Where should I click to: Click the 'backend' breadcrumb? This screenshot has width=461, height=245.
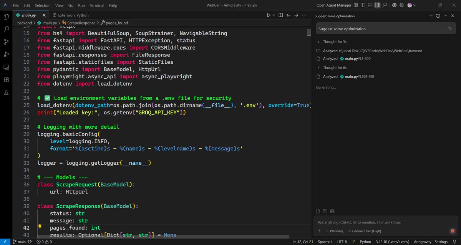(25, 23)
